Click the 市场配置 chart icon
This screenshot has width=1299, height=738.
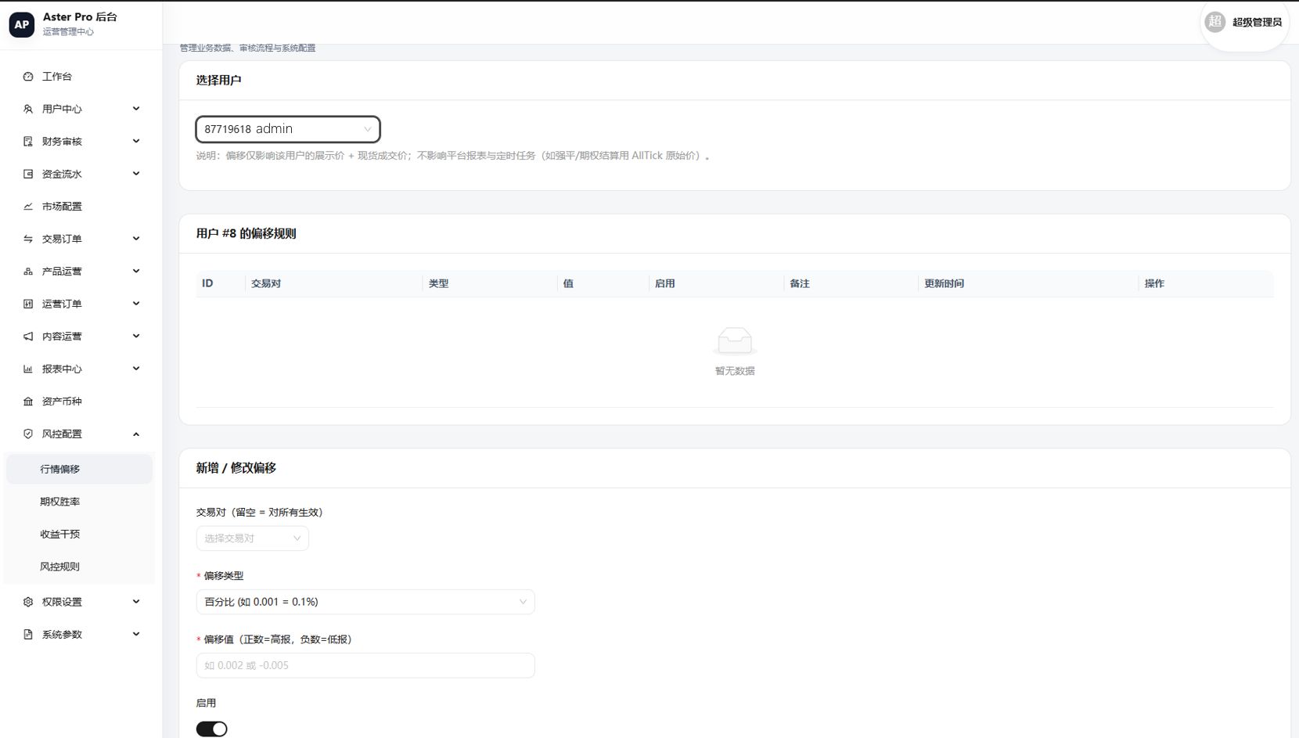[x=28, y=207]
